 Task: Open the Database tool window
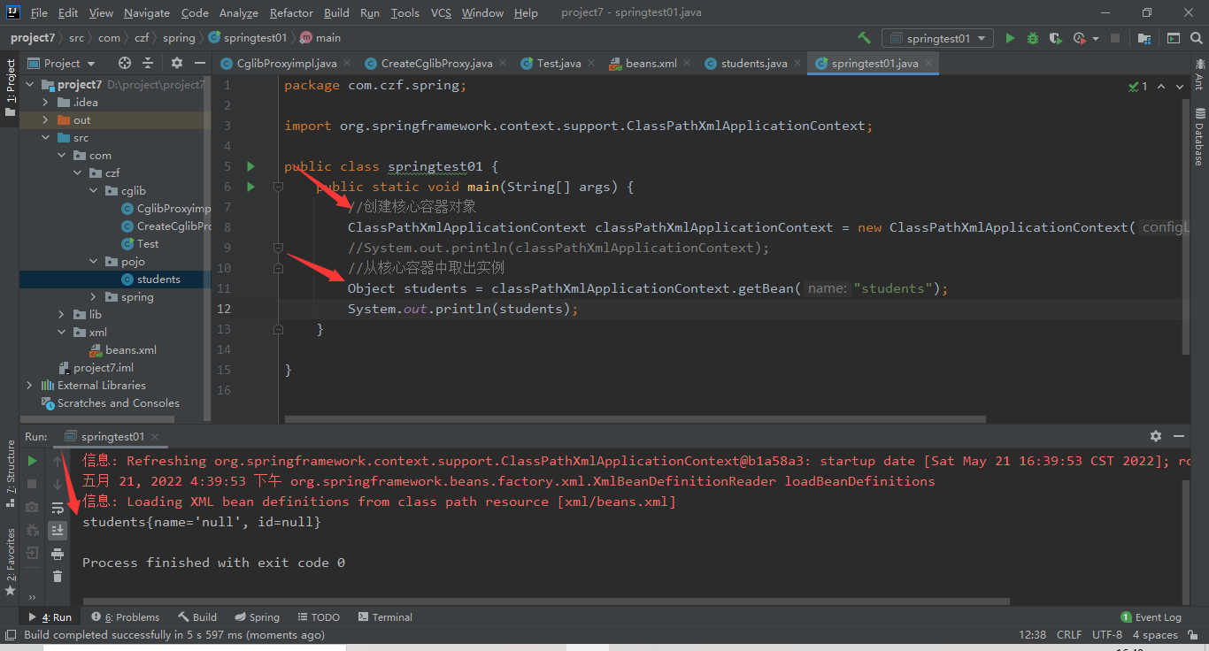[1200, 137]
